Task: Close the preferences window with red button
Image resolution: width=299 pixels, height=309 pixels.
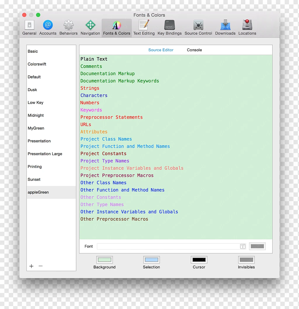Action: 24,15
